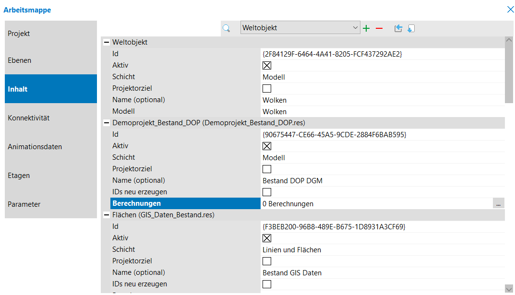This screenshot has height=295, width=515.
Task: Toggle Aktiv checkbox under Weltobjekt
Action: 267,66
